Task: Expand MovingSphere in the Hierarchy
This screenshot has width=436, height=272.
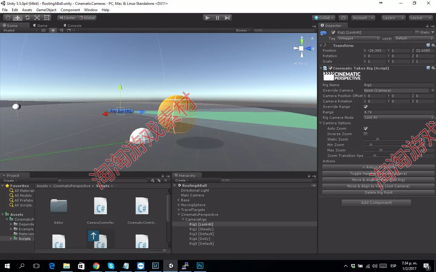Action: coord(179,205)
